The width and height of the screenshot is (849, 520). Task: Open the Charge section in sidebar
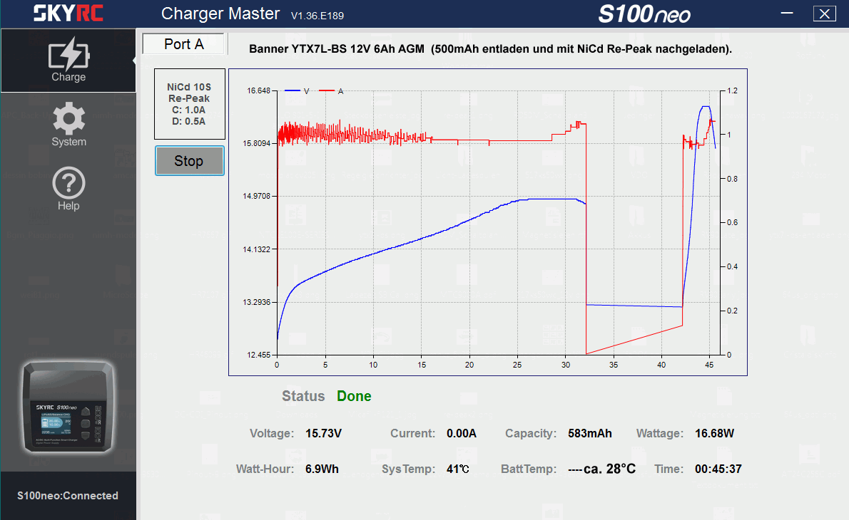[68, 61]
